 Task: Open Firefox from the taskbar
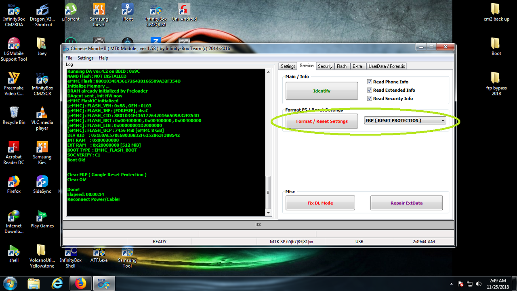click(80, 284)
